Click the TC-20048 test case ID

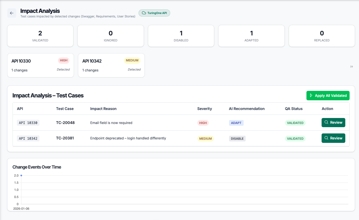pyautogui.click(x=65, y=123)
